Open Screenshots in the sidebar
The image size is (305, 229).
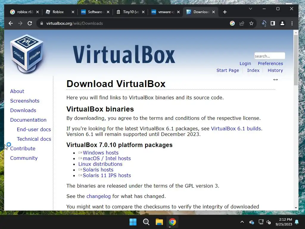click(25, 101)
